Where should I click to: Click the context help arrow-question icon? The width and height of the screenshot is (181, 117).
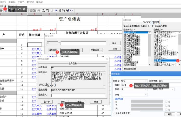tap(68, 10)
